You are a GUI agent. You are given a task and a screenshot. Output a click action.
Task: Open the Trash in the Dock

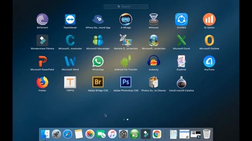coord(207,134)
